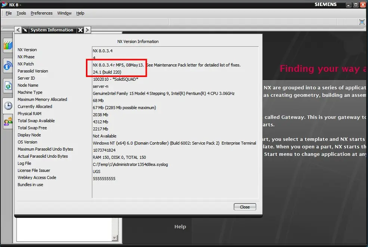Click the GenuineIntel machine type value
368x247 pixels.
(164, 93)
